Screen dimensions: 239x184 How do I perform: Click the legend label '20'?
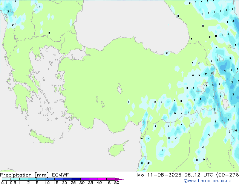(64, 182)
